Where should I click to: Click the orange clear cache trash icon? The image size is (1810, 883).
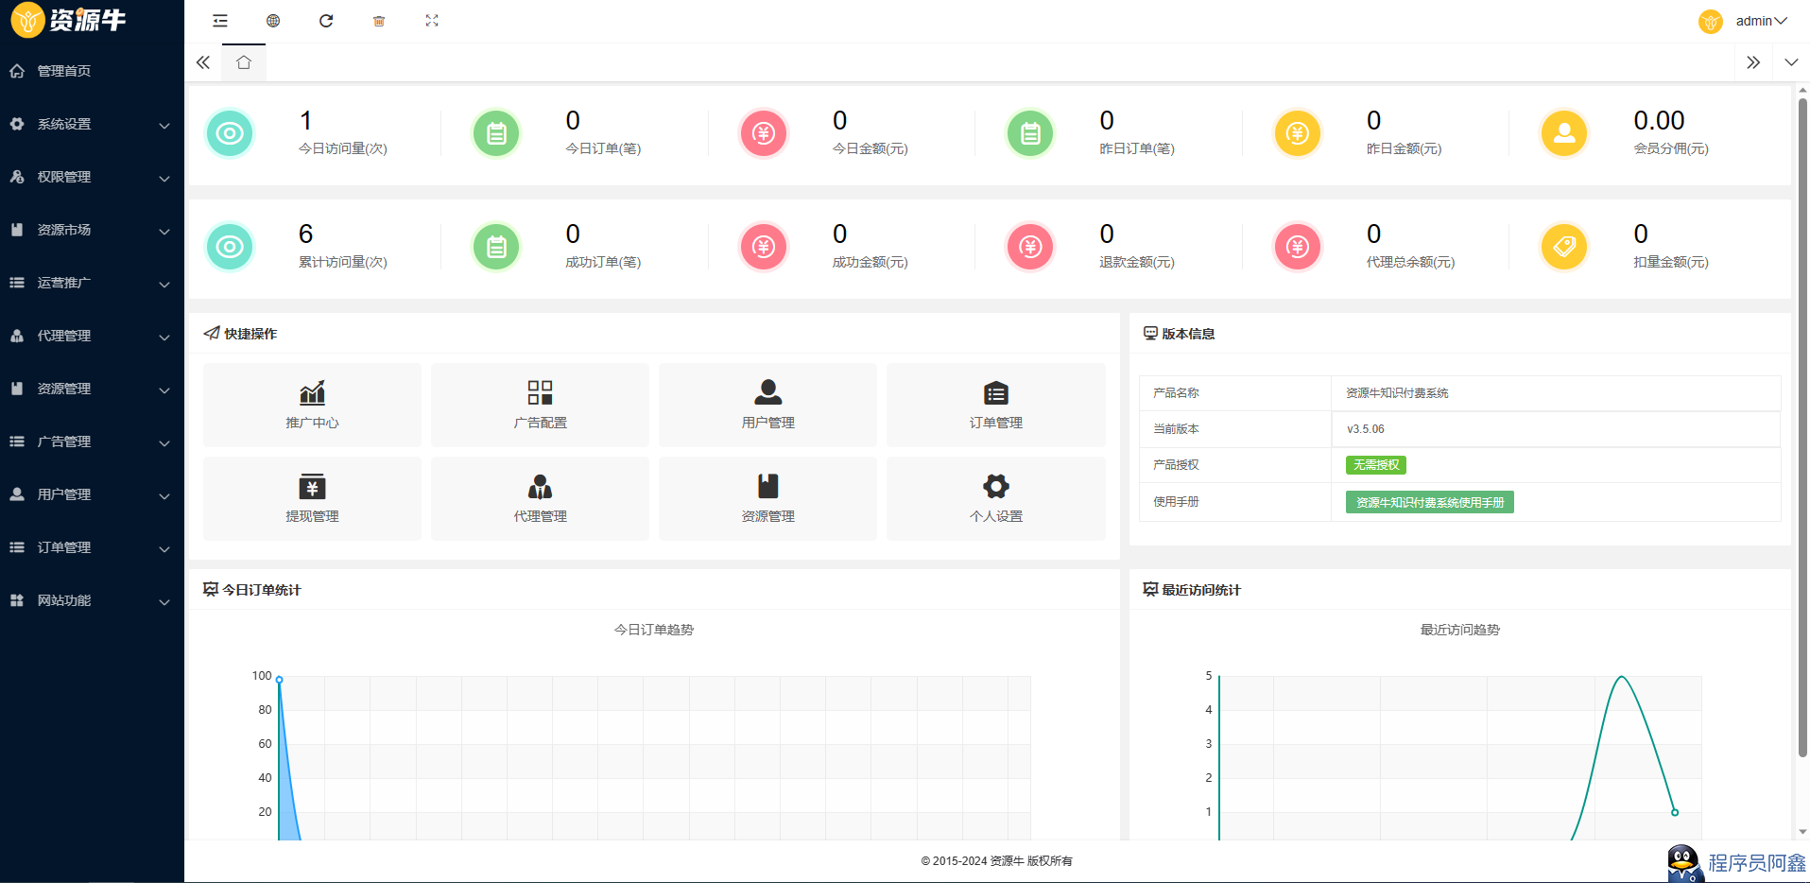click(379, 21)
